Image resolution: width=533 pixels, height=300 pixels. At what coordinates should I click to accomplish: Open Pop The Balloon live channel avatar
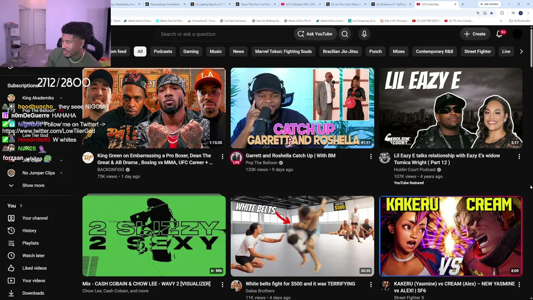(236, 158)
